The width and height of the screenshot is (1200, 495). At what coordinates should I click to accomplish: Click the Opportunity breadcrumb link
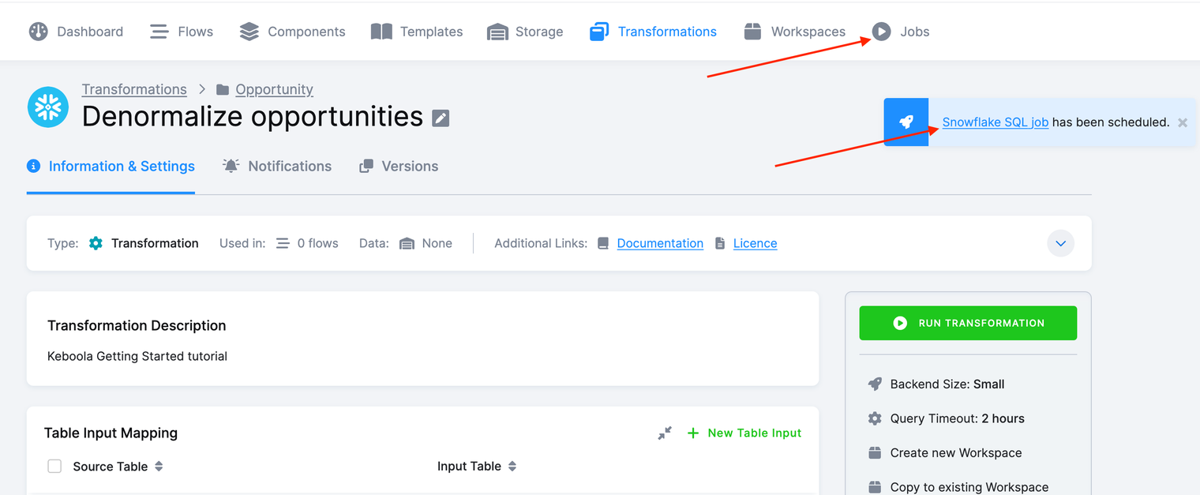274,89
